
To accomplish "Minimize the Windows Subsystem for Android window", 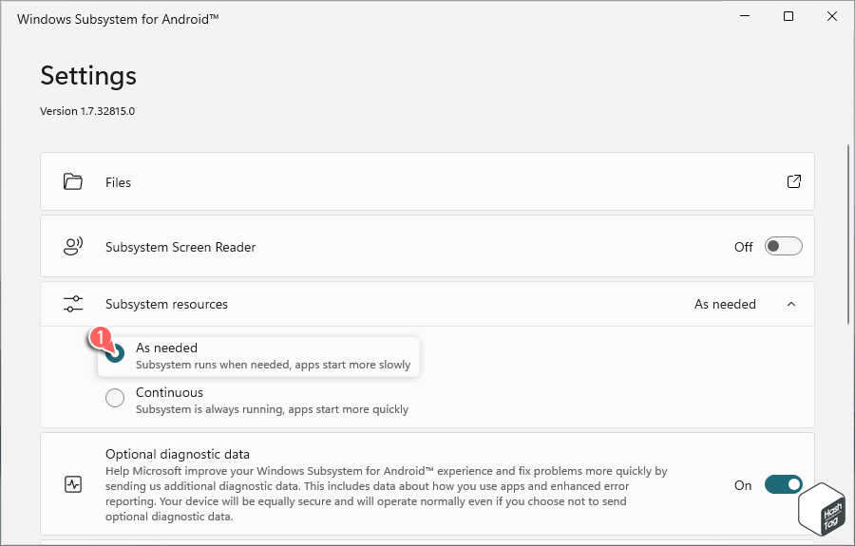I will [x=745, y=16].
